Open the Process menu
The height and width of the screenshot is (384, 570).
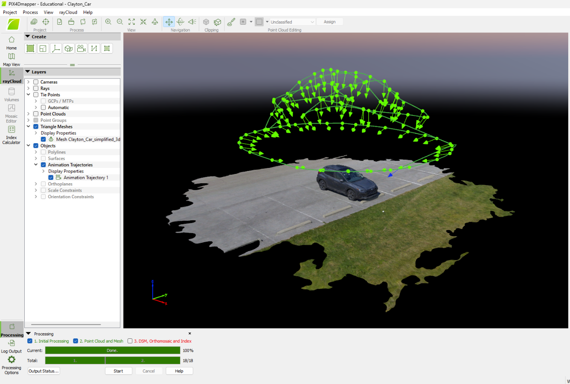tap(30, 12)
